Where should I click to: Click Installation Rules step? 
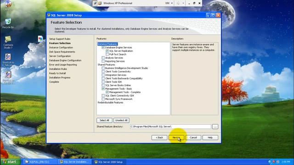[x=58, y=69]
